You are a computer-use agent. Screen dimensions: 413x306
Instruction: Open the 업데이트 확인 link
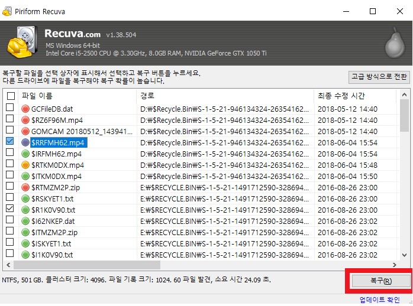click(x=379, y=300)
